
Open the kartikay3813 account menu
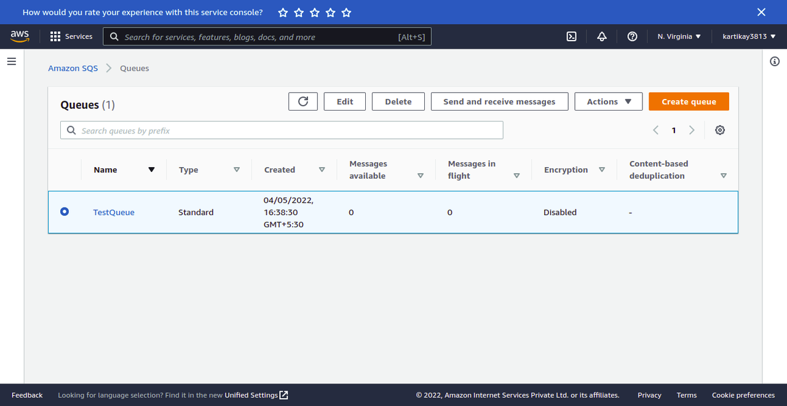pos(749,37)
